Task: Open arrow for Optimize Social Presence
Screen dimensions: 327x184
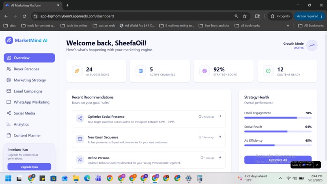Action: (220, 116)
